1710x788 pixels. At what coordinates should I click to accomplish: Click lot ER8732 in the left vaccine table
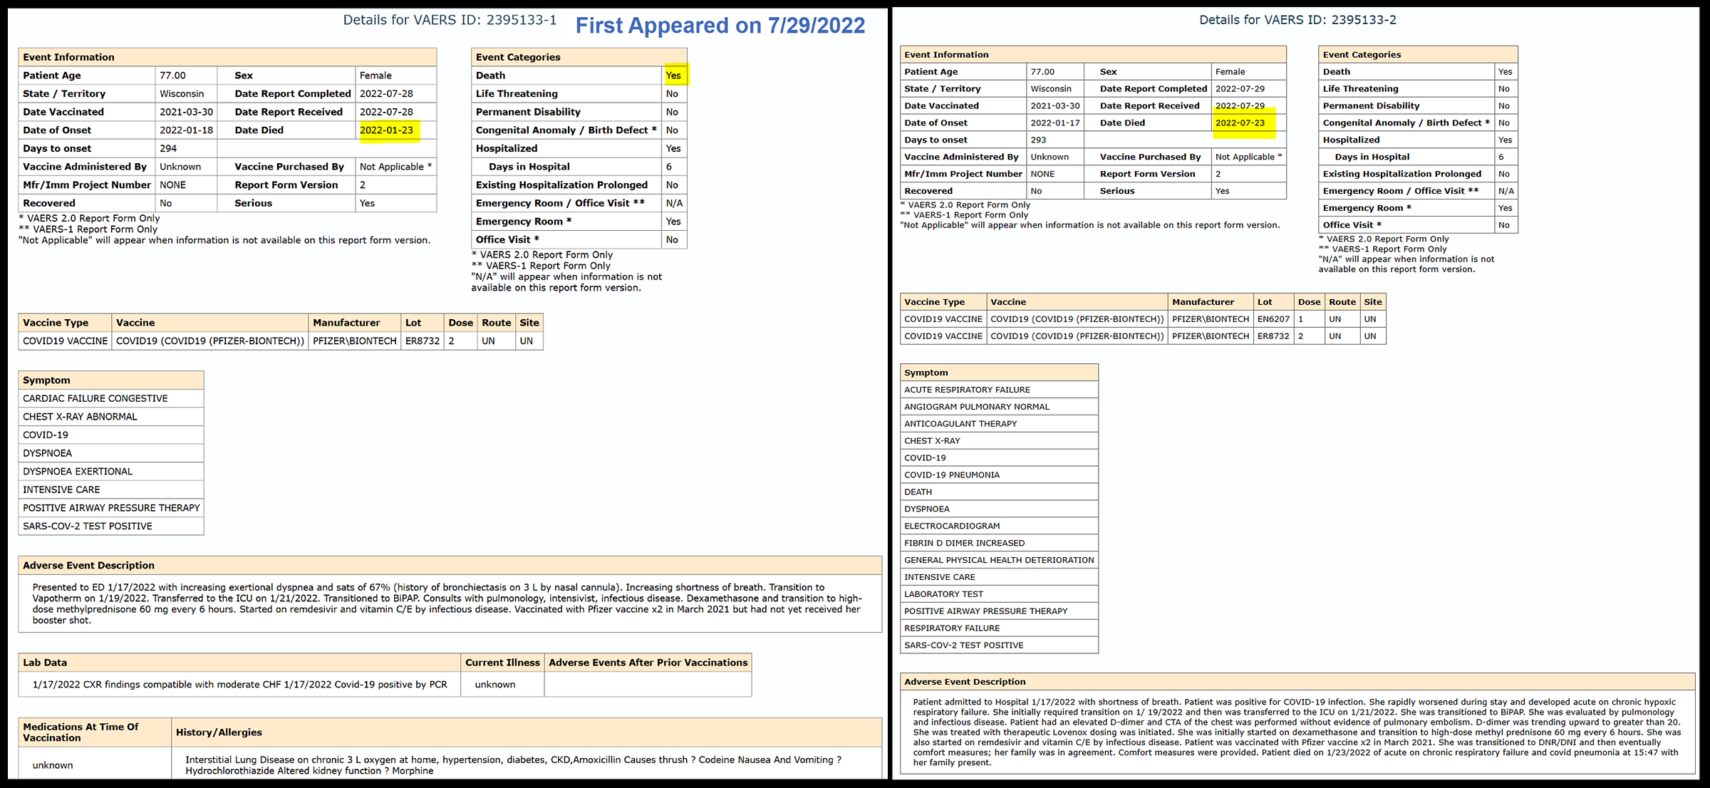[x=423, y=341]
